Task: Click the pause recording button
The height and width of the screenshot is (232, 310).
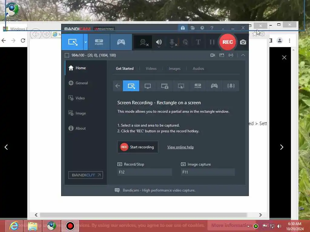Action: pyautogui.click(x=212, y=42)
